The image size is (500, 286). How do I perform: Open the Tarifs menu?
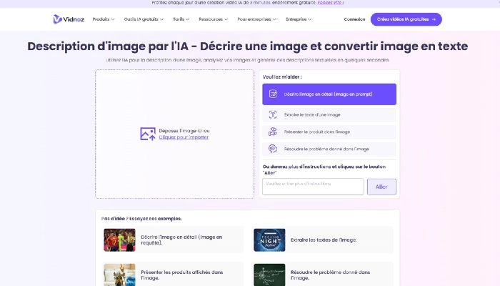click(181, 19)
